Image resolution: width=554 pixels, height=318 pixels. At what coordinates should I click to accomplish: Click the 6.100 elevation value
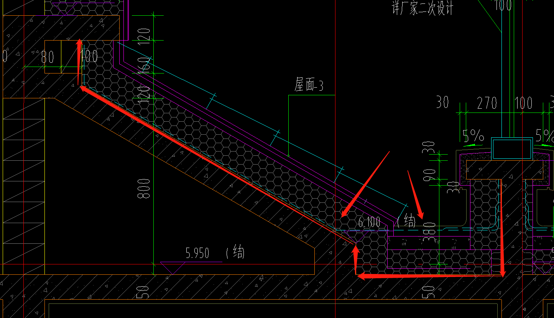(x=369, y=222)
